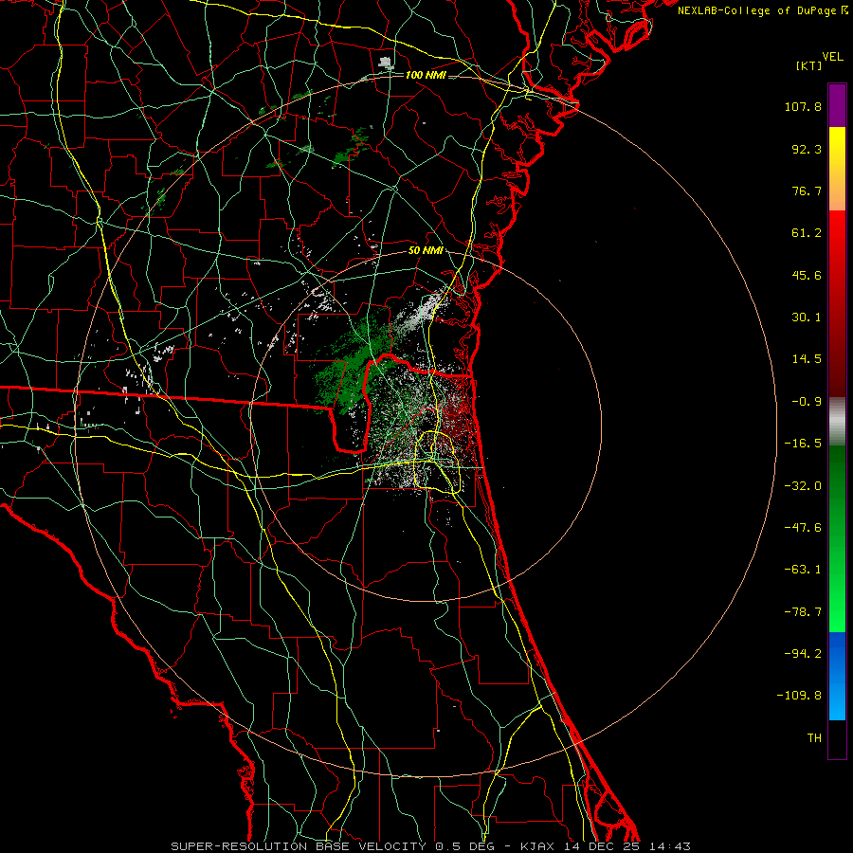Pick the purple segment of the color bar
The image size is (853, 853).
tap(837, 106)
